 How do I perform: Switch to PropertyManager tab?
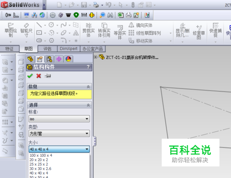coord(40,59)
